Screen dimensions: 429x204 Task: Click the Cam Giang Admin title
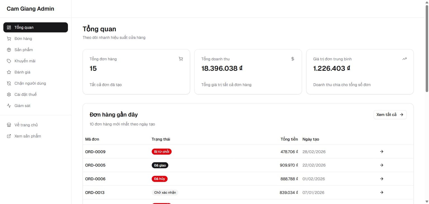30,9
